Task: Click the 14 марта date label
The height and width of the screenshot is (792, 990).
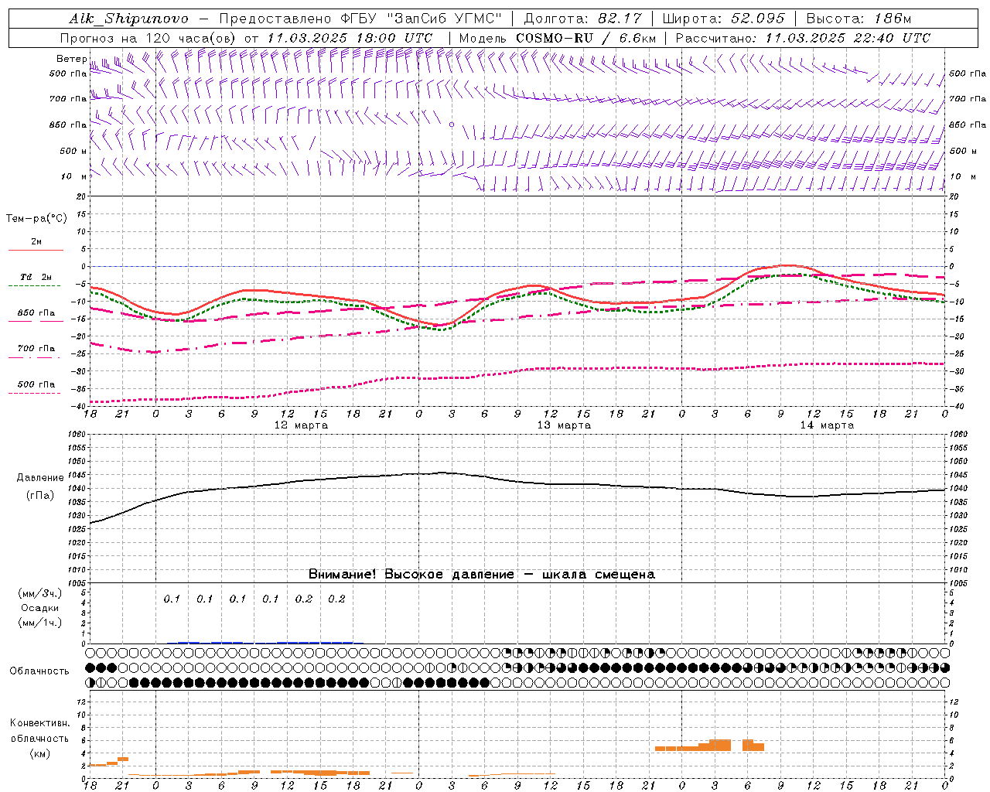Action: click(827, 425)
